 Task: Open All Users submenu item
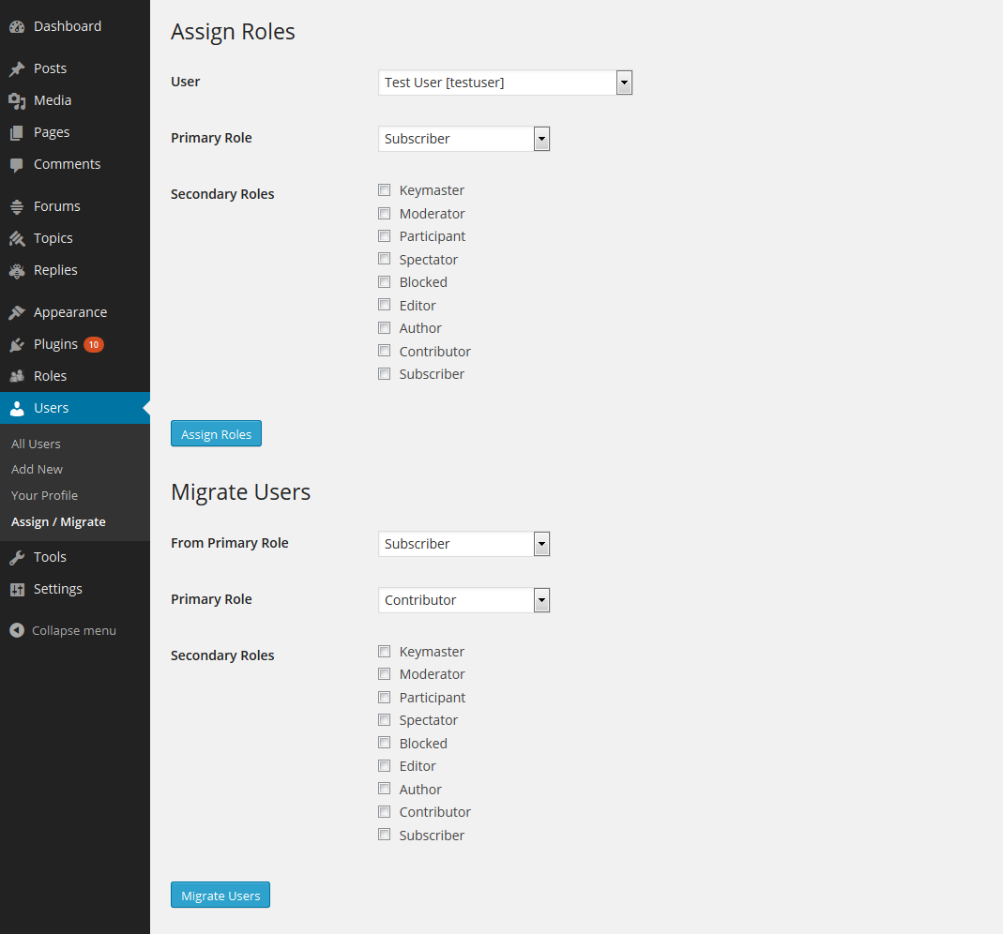tap(36, 444)
